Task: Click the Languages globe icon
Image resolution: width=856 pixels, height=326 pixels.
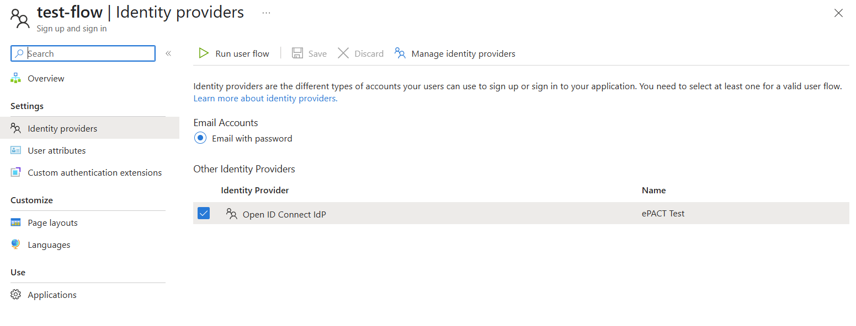Action: [x=15, y=244]
